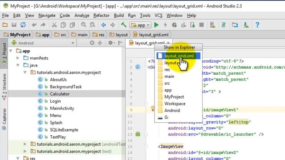This screenshot has height=160, width=285.
Task: Open the Navigate menu
Action: click(47, 16)
